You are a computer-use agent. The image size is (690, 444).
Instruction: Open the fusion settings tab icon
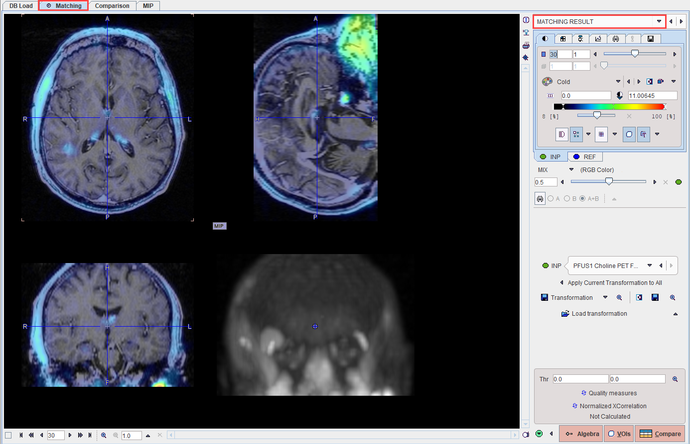pyautogui.click(x=616, y=39)
